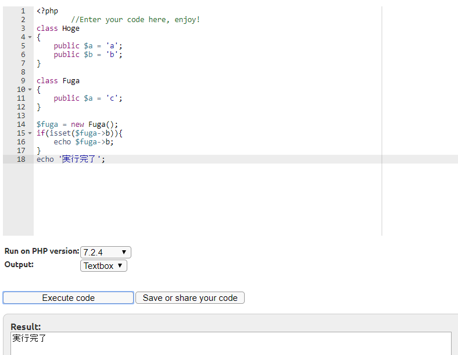Click the 'class Fuga' declaration line
The height and width of the screenshot is (355, 458).
[58, 81]
